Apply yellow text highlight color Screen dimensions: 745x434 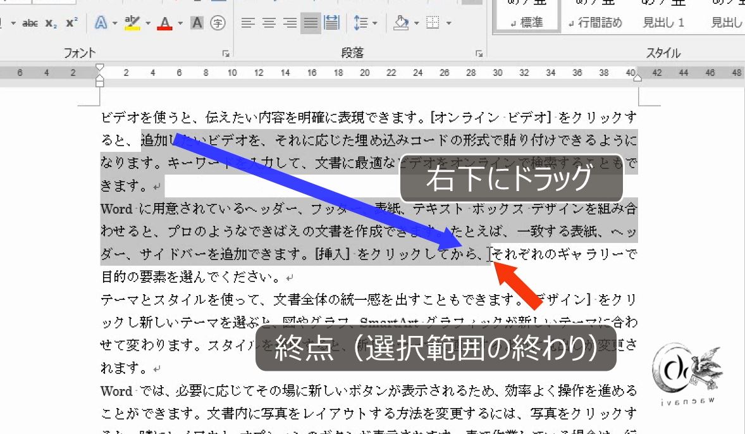pyautogui.click(x=132, y=23)
